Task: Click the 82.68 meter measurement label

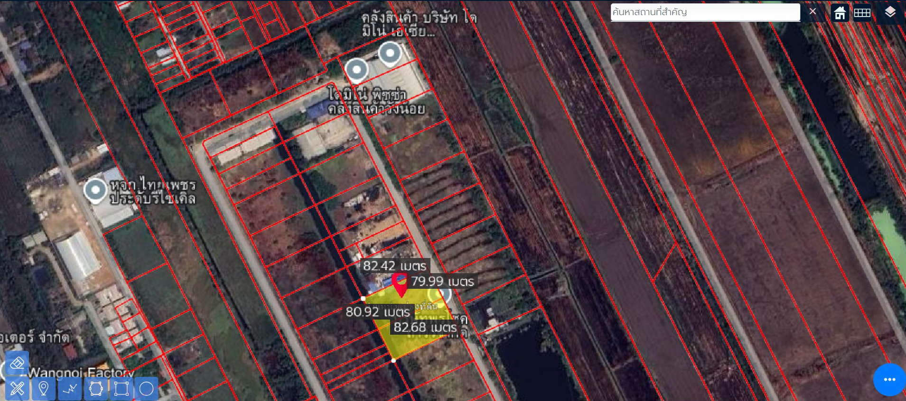Action: [x=425, y=327]
